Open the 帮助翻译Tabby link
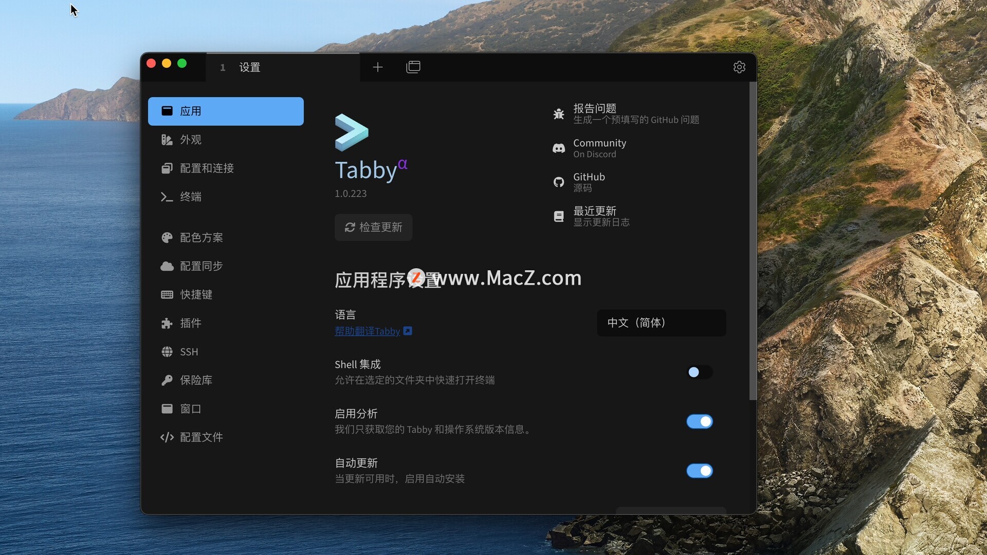 367,331
